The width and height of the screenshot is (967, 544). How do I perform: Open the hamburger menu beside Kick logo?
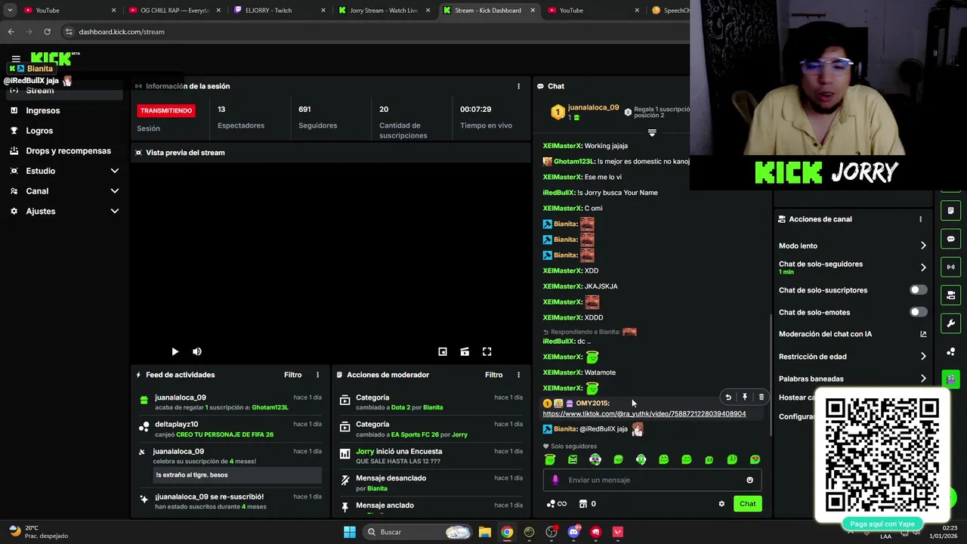(16, 59)
